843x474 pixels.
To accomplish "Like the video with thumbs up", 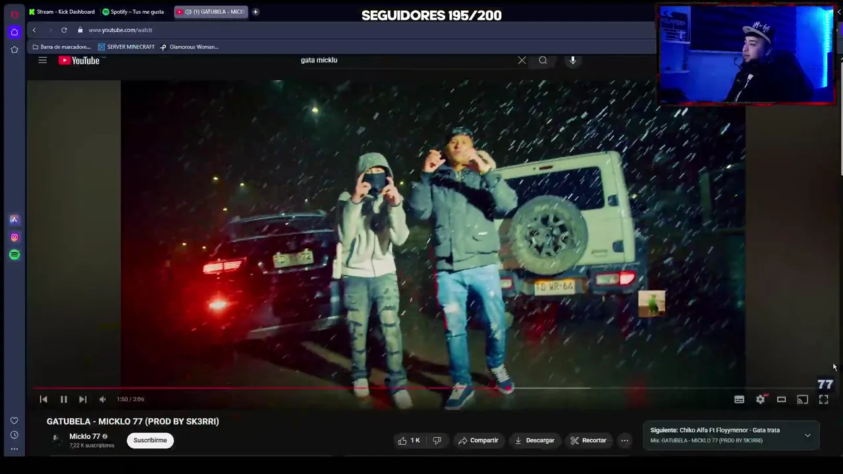I will tap(408, 440).
